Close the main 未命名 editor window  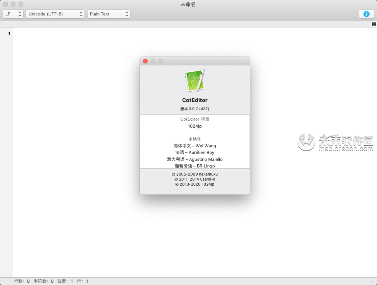click(5, 4)
